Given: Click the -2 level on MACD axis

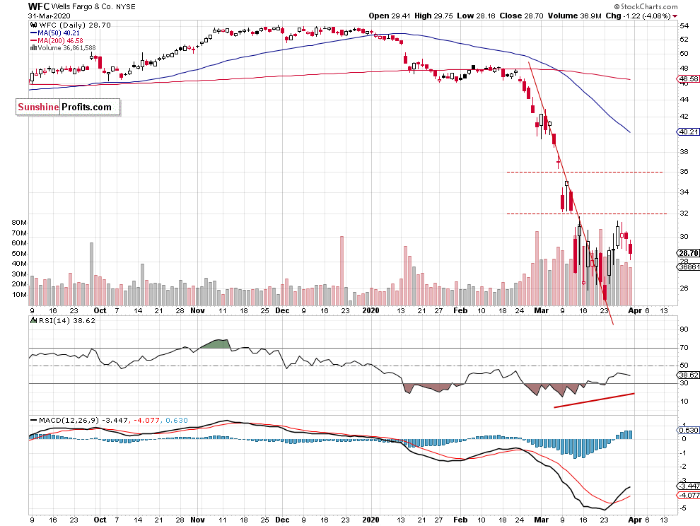Looking at the screenshot, I should click(683, 467).
